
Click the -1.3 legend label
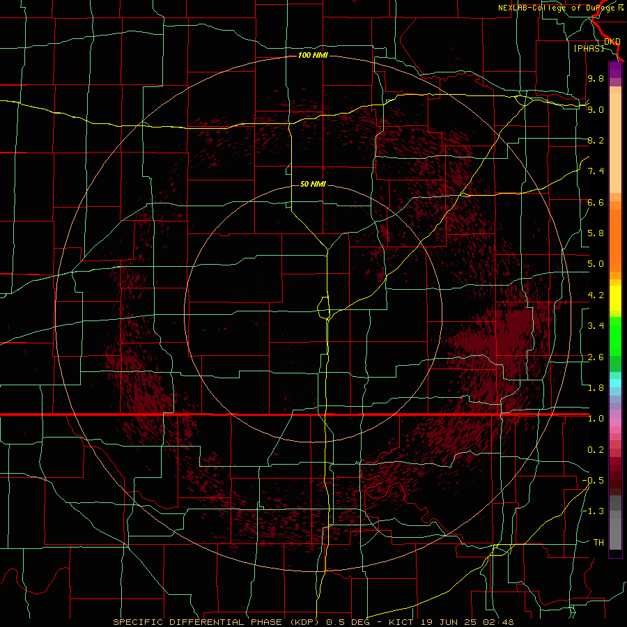click(x=593, y=511)
